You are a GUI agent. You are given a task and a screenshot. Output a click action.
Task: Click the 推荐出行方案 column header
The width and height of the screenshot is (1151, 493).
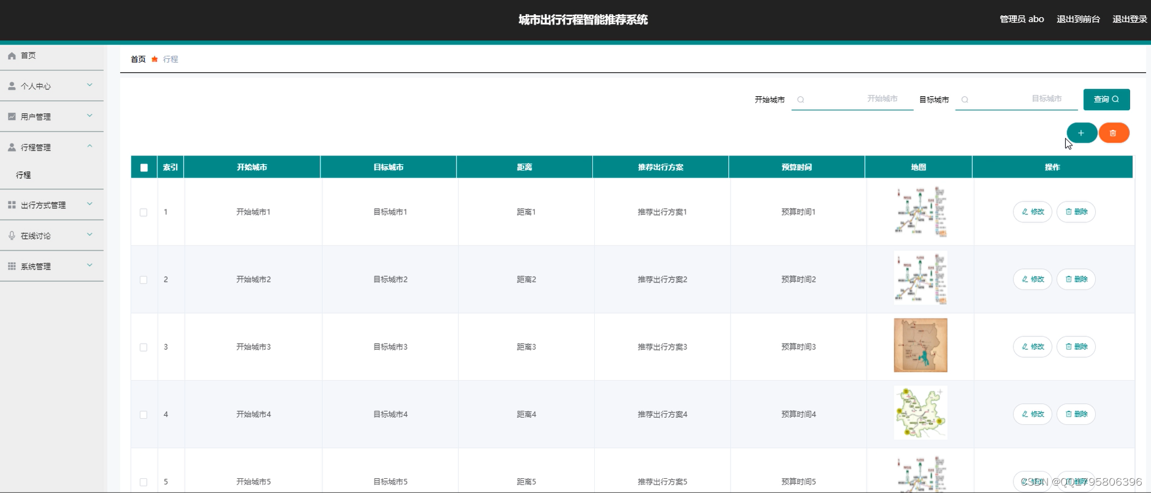660,167
